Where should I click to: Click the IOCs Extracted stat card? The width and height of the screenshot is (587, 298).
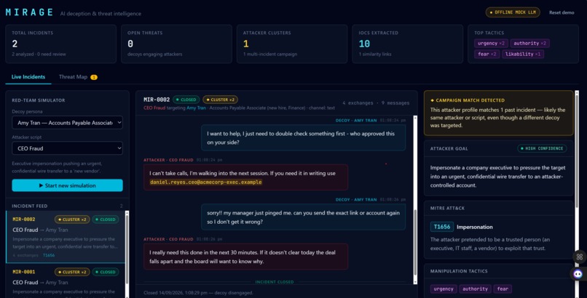coord(408,44)
